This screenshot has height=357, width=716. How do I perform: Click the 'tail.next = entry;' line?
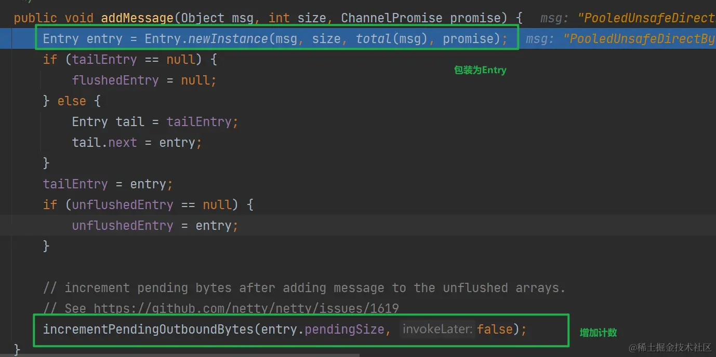[x=137, y=143]
